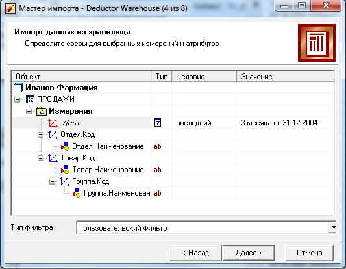
Task: Click the red axis icon beside Дата
Action: pos(53,123)
